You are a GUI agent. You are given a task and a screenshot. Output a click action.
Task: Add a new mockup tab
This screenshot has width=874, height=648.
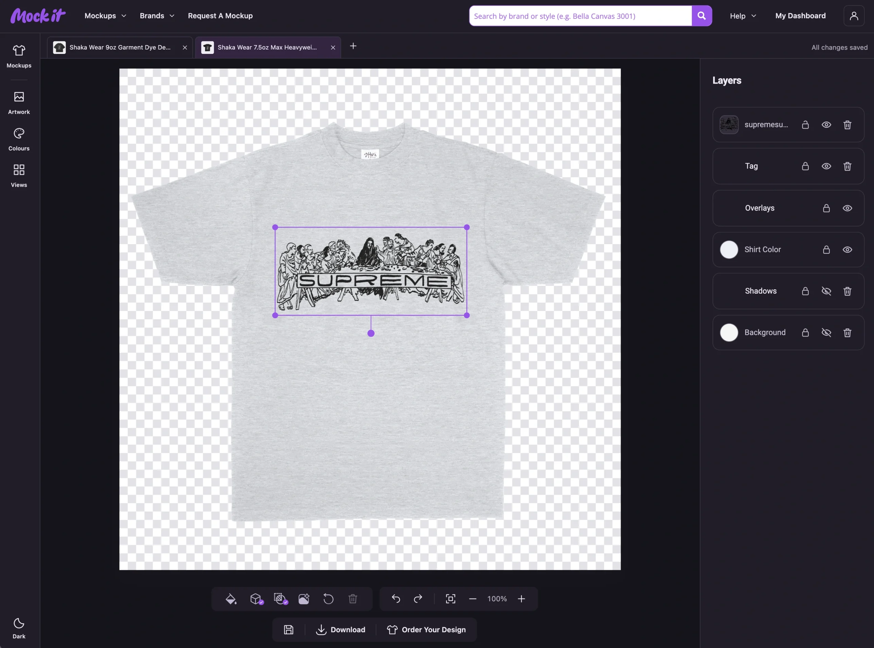(353, 46)
